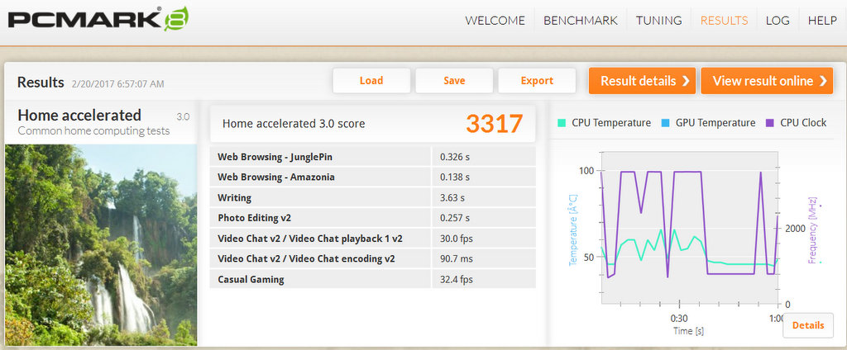Open the HELP tab
The image size is (847, 350).
click(822, 21)
